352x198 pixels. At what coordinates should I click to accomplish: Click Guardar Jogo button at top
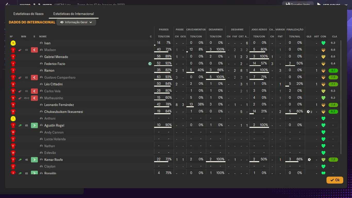pos(298,4)
